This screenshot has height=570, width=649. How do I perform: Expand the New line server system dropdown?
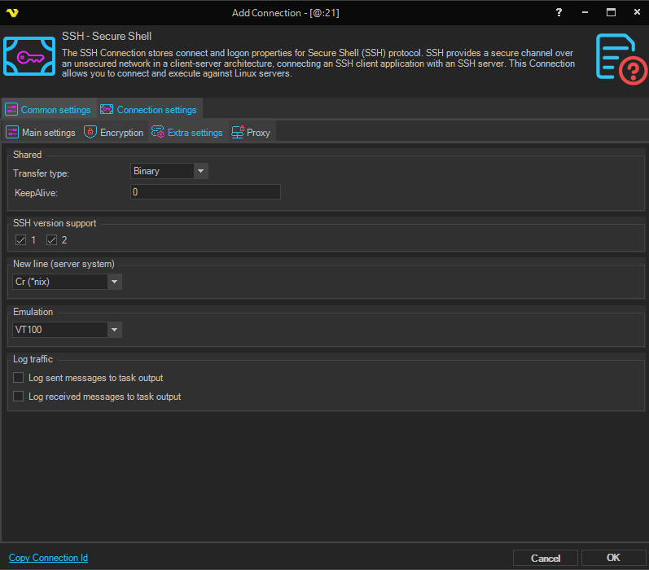point(114,282)
